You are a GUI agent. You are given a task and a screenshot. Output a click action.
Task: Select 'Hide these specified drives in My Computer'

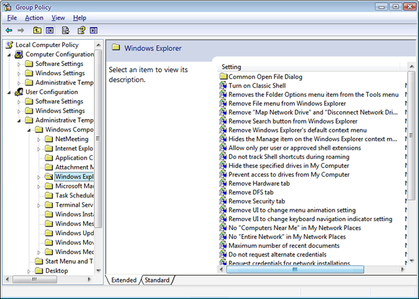289,166
